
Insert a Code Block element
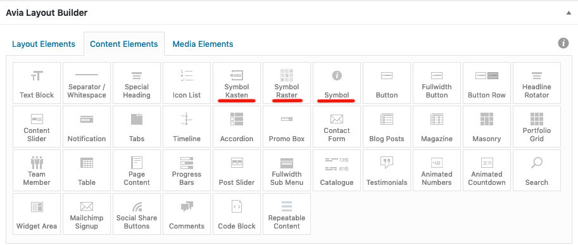coord(237,214)
